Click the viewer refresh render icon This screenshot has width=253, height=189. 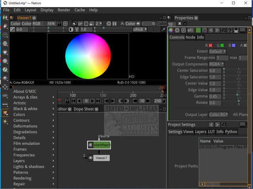tap(109, 24)
